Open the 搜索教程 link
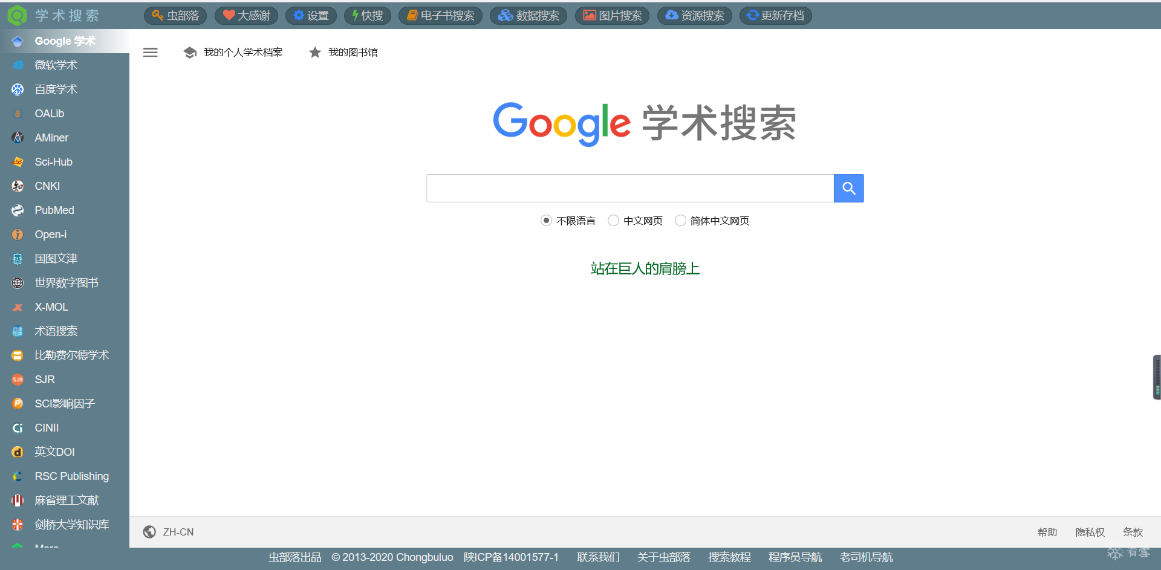 (729, 557)
